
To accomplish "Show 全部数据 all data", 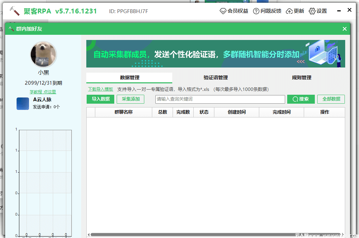I will pyautogui.click(x=331, y=99).
